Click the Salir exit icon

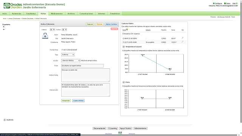click(237, 3)
